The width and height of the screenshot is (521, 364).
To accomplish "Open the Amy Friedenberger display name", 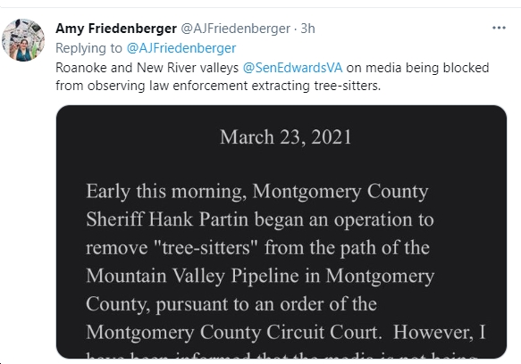I will coord(116,29).
